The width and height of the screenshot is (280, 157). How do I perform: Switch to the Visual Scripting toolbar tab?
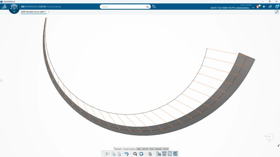129,149
